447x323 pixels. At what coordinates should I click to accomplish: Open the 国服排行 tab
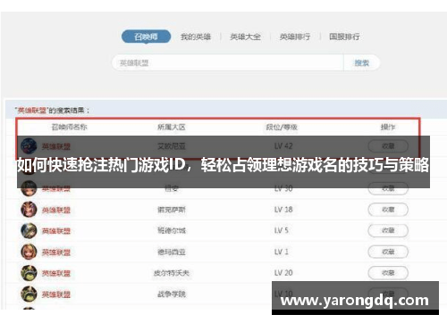click(x=344, y=37)
